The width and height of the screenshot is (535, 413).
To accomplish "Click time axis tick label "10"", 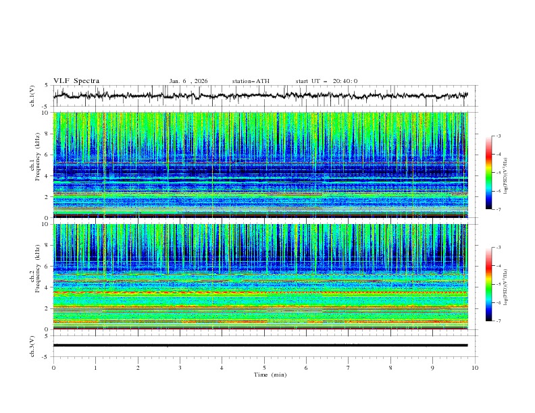I will coord(475,368).
